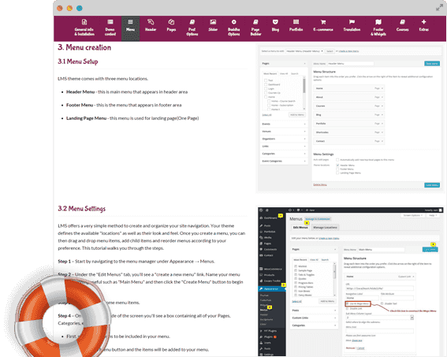
Task: Switch to the Edit Menus tab
Action: click(x=300, y=228)
